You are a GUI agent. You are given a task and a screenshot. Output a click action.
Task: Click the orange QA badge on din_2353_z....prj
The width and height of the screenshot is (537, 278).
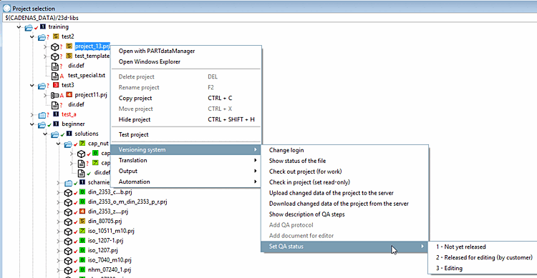[x=82, y=212]
